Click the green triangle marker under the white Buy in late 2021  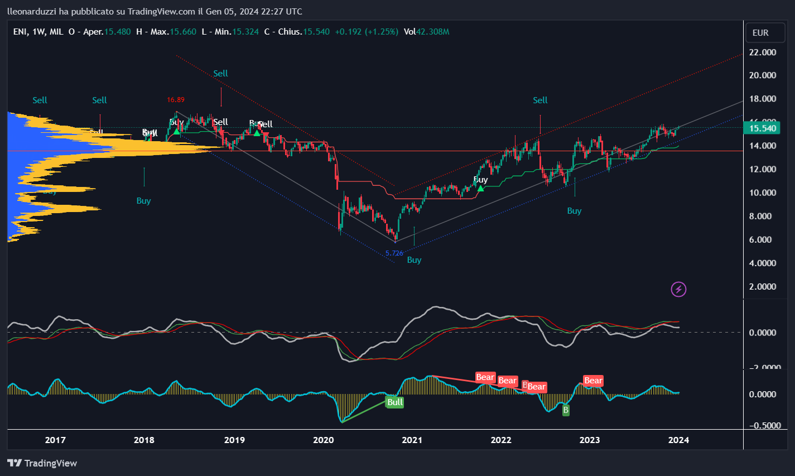tap(480, 189)
